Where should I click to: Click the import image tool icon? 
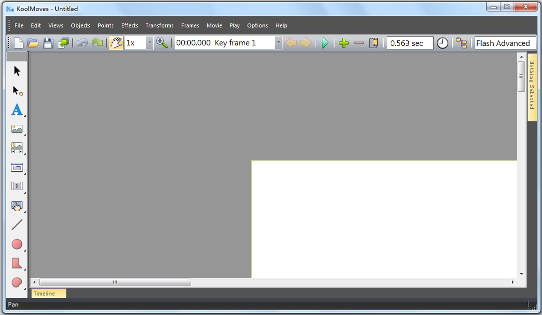pos(17,129)
